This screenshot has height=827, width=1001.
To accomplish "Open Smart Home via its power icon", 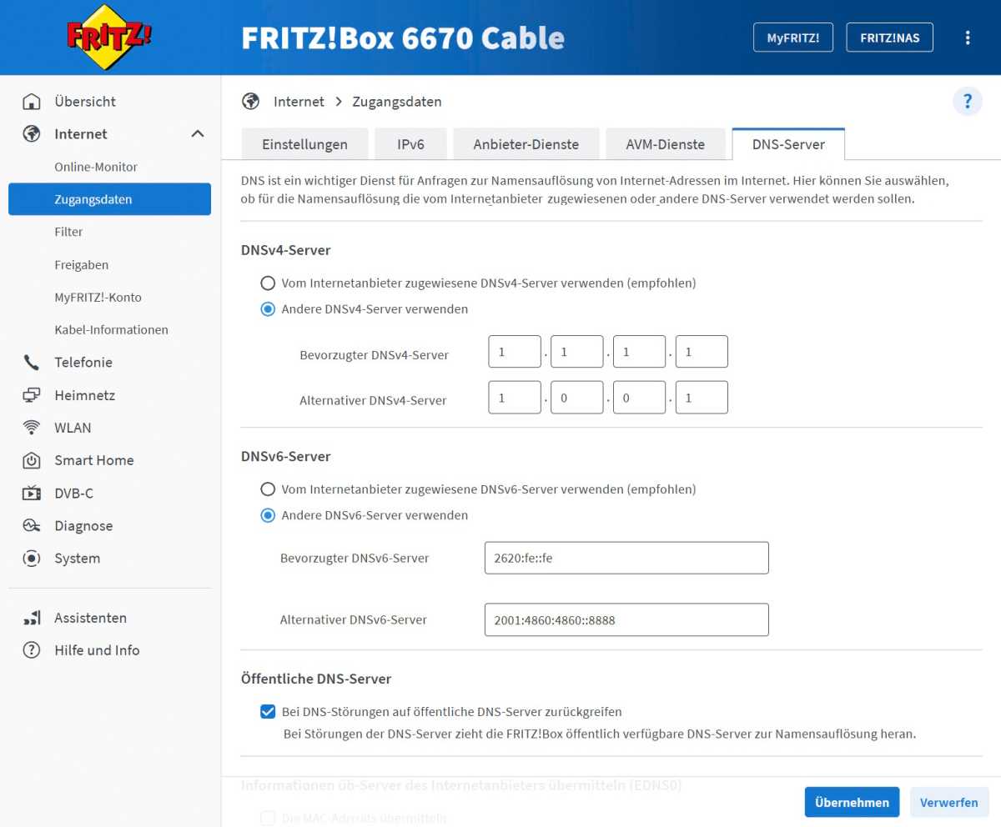I will coord(32,460).
